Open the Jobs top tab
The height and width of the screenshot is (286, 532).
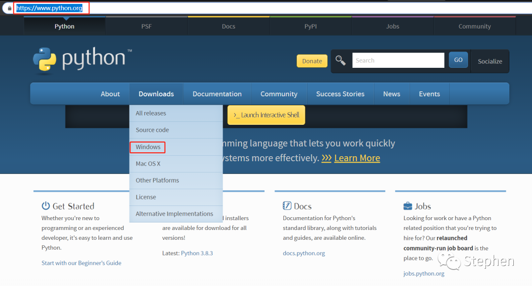393,26
